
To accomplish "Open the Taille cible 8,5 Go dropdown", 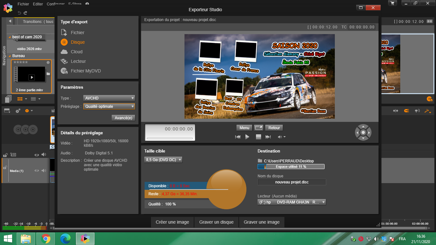I will [x=163, y=160].
